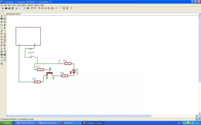Select the Rectangle tool
The height and width of the screenshot is (125, 201).
click(x=2, y=54)
